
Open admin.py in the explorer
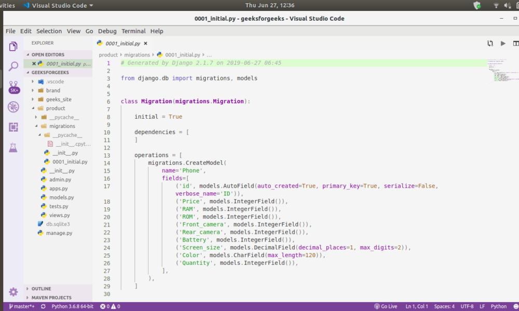pyautogui.click(x=60, y=179)
